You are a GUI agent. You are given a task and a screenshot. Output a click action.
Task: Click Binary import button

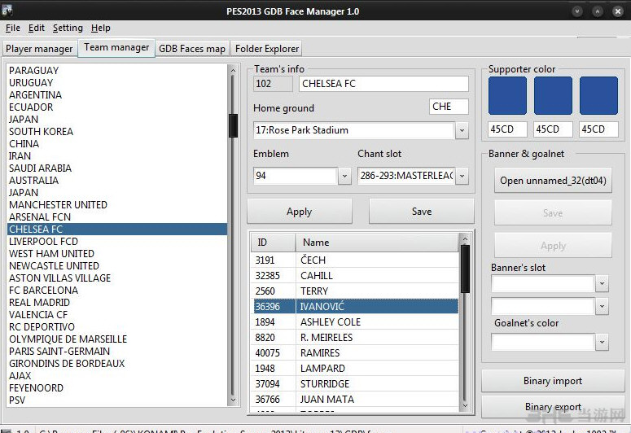553,381
